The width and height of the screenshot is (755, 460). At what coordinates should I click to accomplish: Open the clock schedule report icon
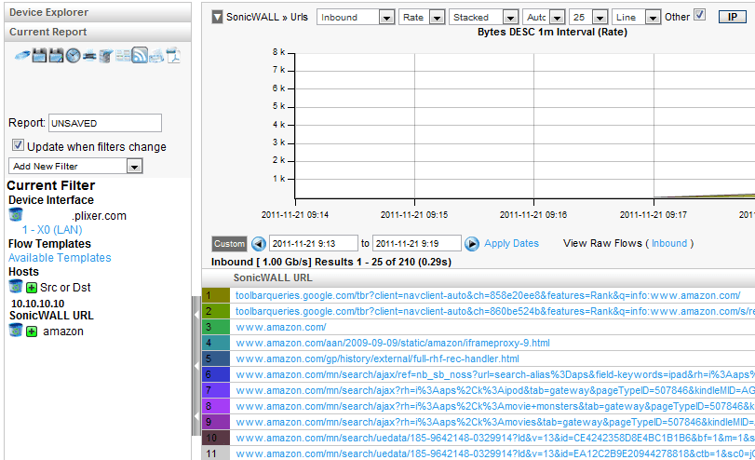tap(74, 55)
